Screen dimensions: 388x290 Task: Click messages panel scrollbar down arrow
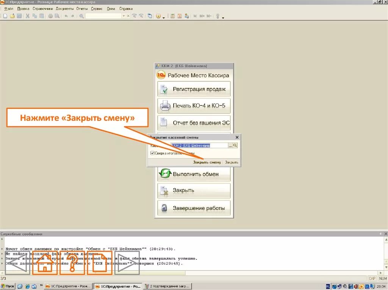click(x=385, y=267)
